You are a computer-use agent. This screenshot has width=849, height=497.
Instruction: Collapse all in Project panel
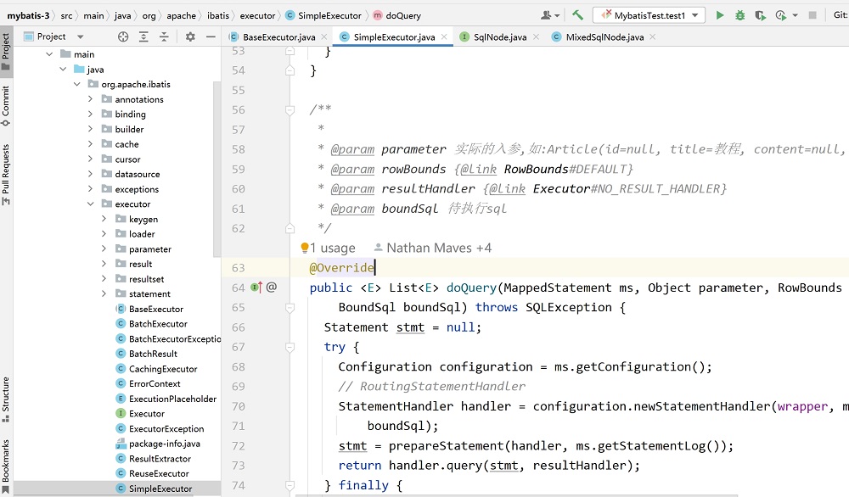tap(164, 36)
